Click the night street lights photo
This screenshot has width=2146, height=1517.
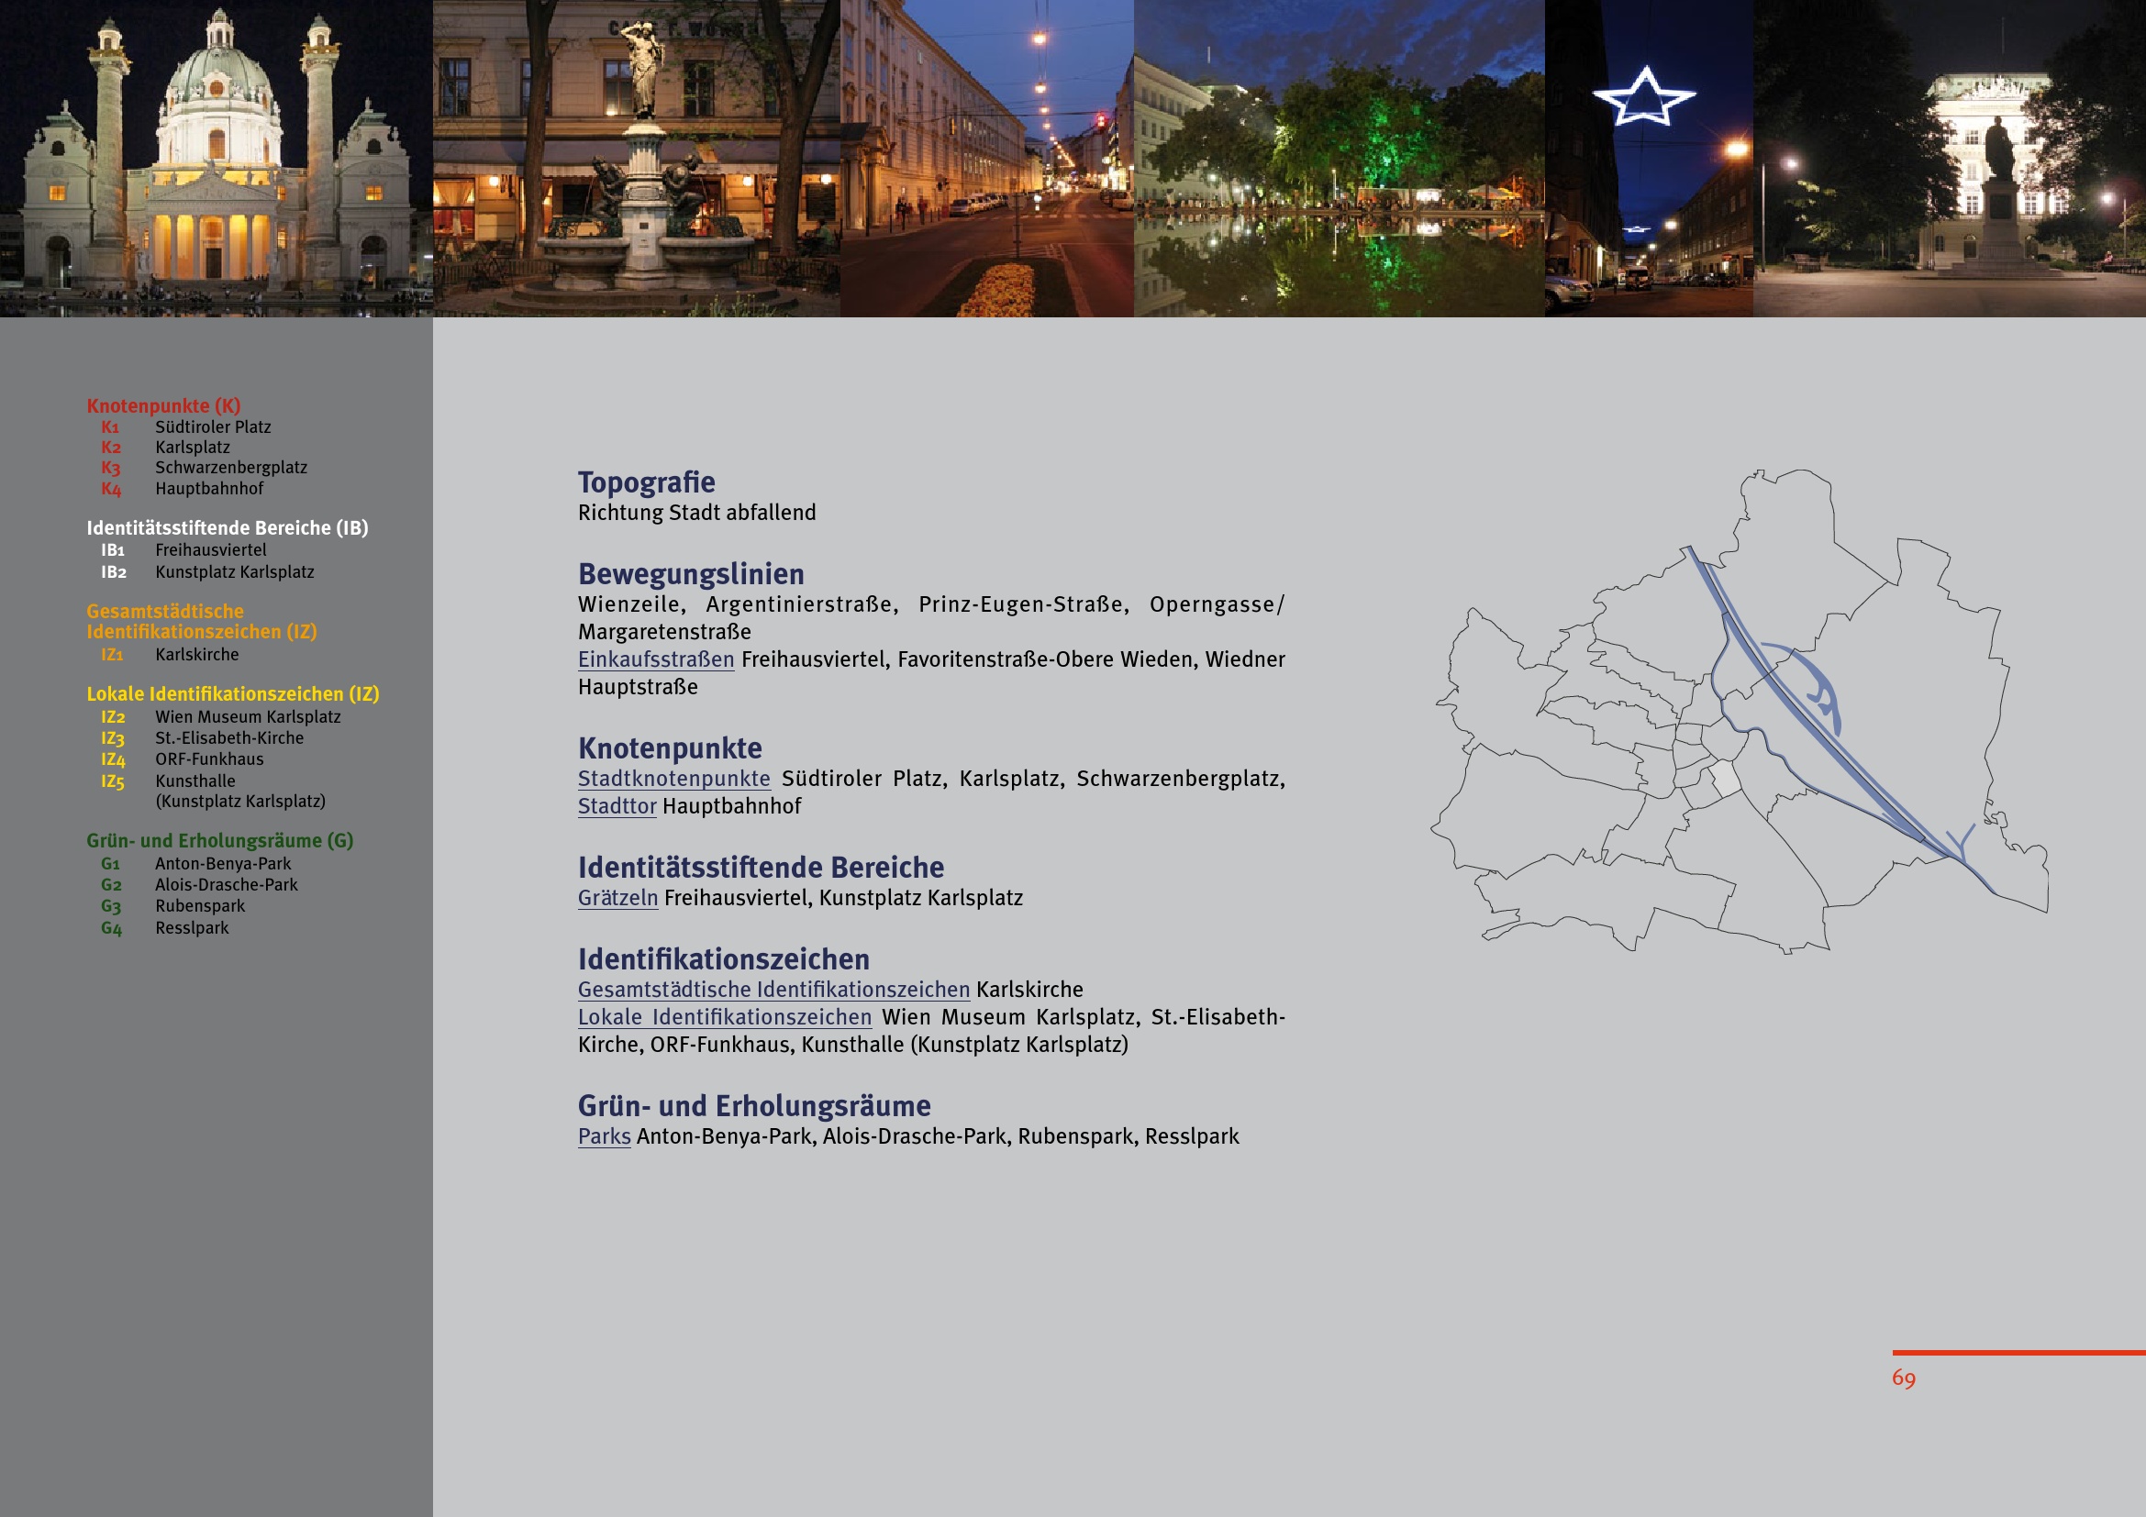(x=987, y=159)
